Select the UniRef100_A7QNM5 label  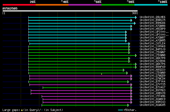152,41
